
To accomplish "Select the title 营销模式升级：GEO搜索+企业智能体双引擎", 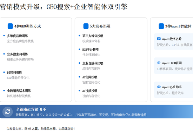I will click(x=64, y=7).
